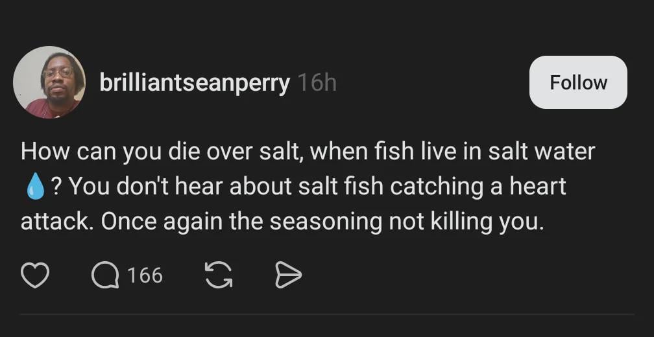Viewport: 654px width, 337px height.
Task: Tap the water droplet emoji in the post
Action: 34,187
